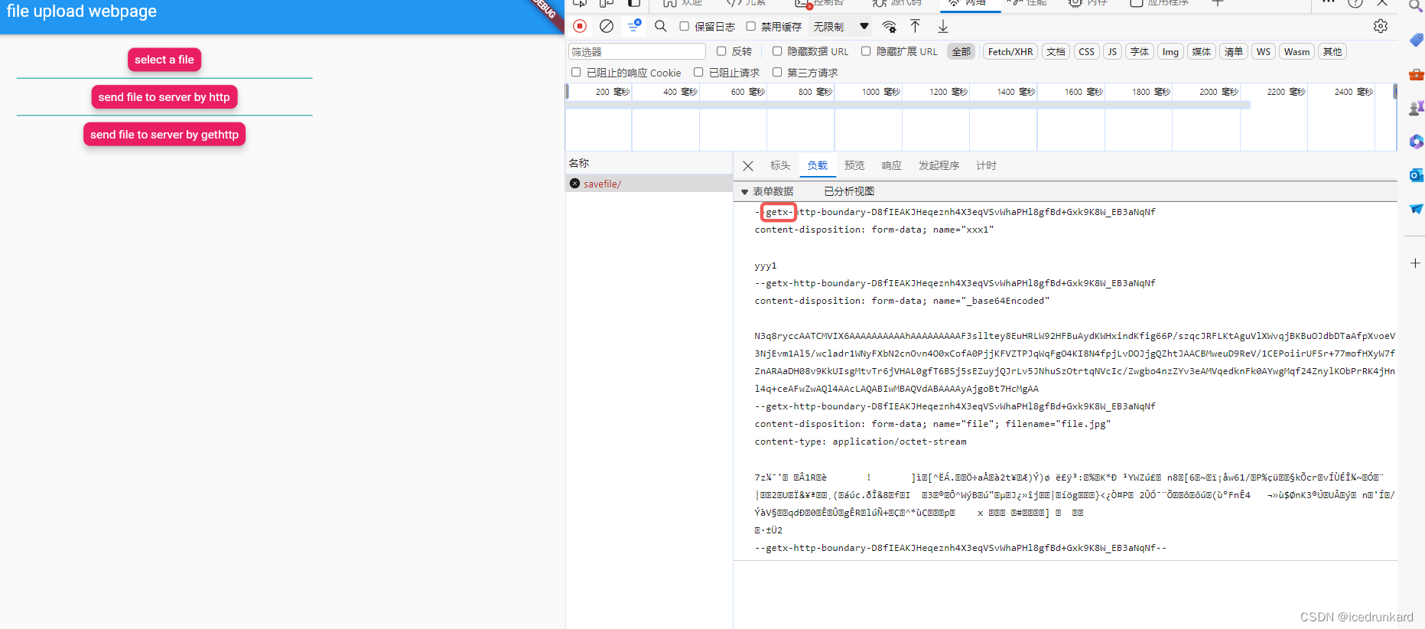Filter requests by CSS

[1086, 51]
